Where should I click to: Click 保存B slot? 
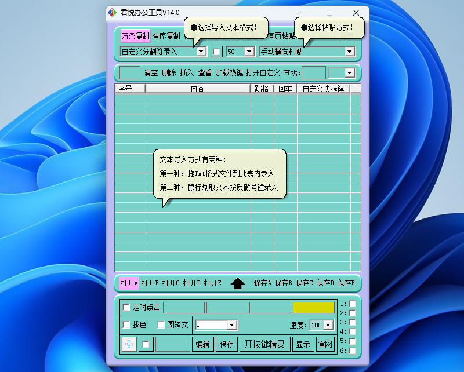pyautogui.click(x=284, y=283)
